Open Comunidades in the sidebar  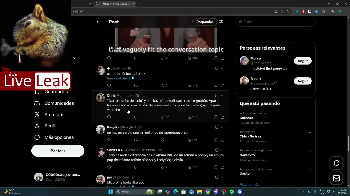[54, 103]
